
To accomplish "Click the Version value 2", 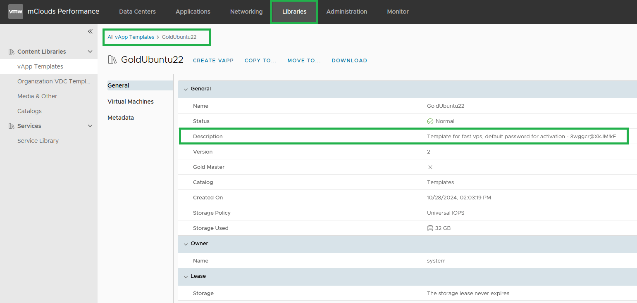I will click(429, 152).
